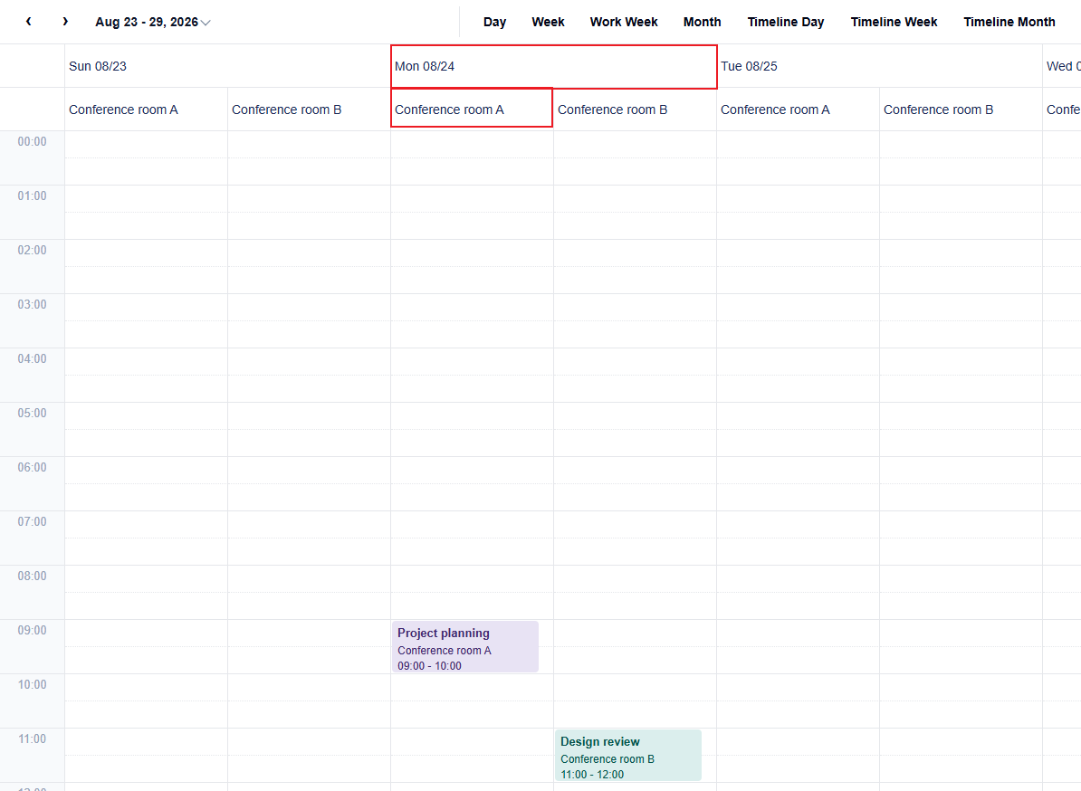
Task: Click the 00:00 time label
Action: point(33,142)
